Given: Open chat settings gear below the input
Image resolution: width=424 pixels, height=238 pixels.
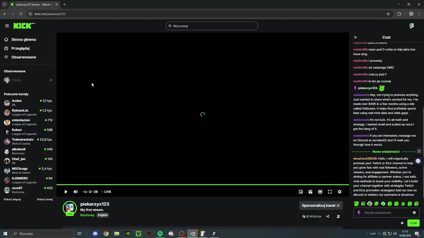Looking at the screenshot, I should (x=402, y=223).
